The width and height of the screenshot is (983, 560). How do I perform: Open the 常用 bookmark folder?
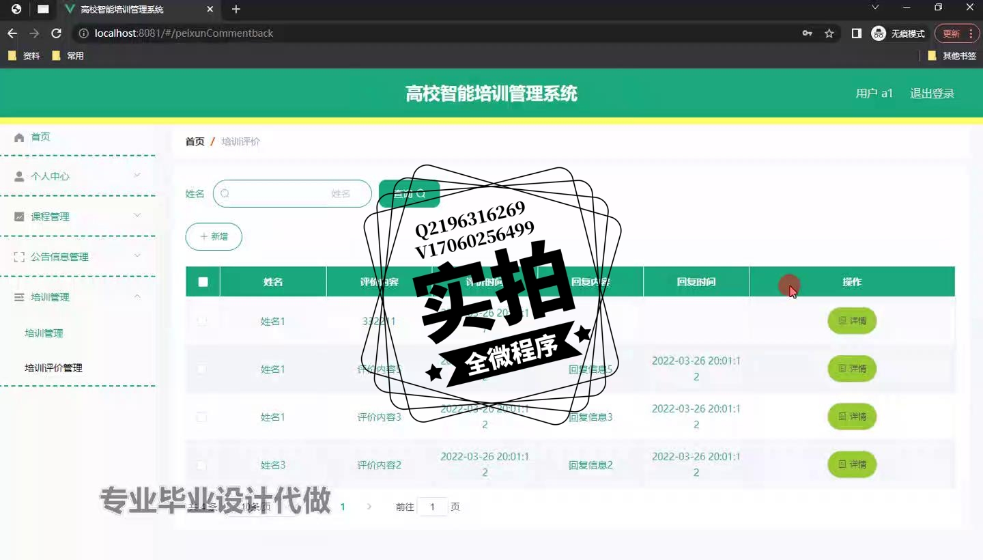(x=68, y=56)
